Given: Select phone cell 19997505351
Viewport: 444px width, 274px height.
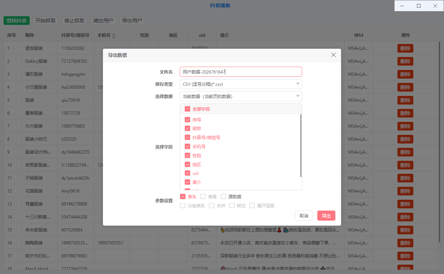Looking at the screenshot, I should tap(112, 243).
